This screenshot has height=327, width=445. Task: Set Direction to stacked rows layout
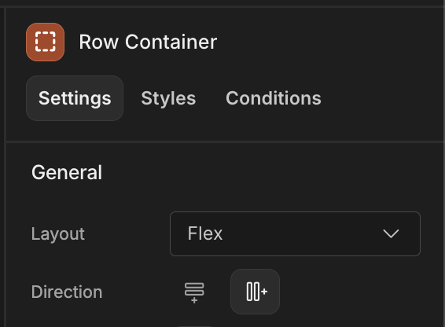[x=194, y=292]
